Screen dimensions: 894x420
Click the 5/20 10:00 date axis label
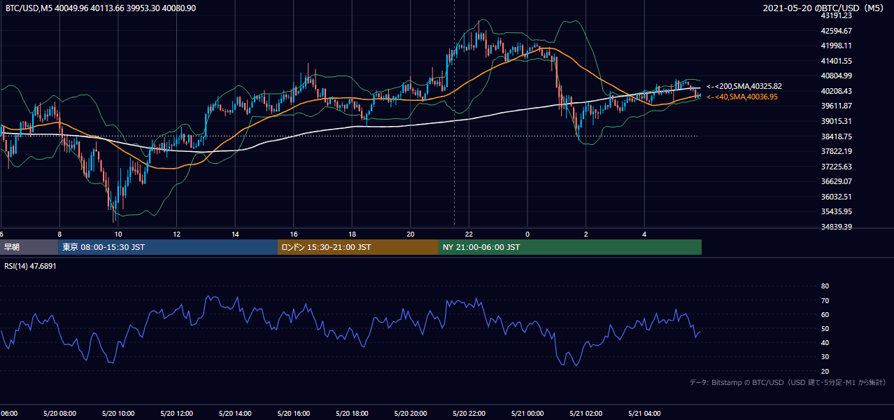pyautogui.click(x=118, y=414)
